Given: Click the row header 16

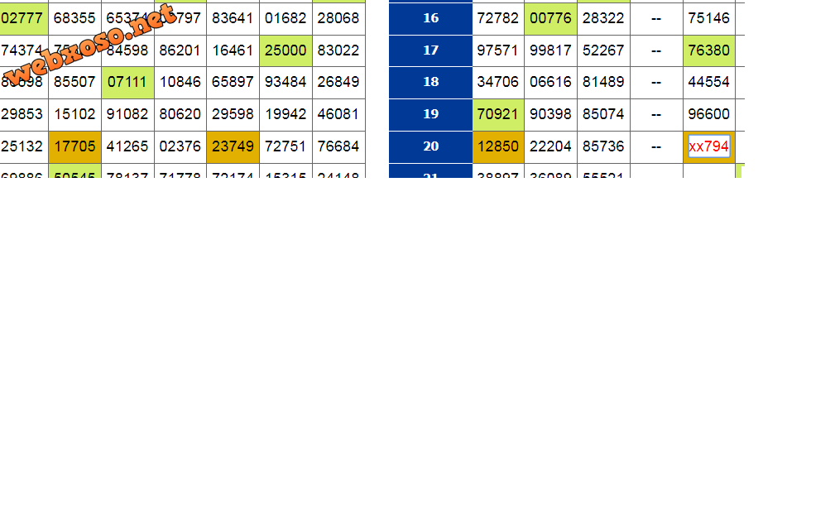Looking at the screenshot, I should [x=430, y=19].
